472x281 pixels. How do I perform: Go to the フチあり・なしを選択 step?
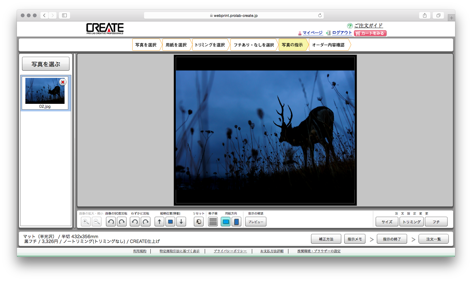tap(254, 45)
